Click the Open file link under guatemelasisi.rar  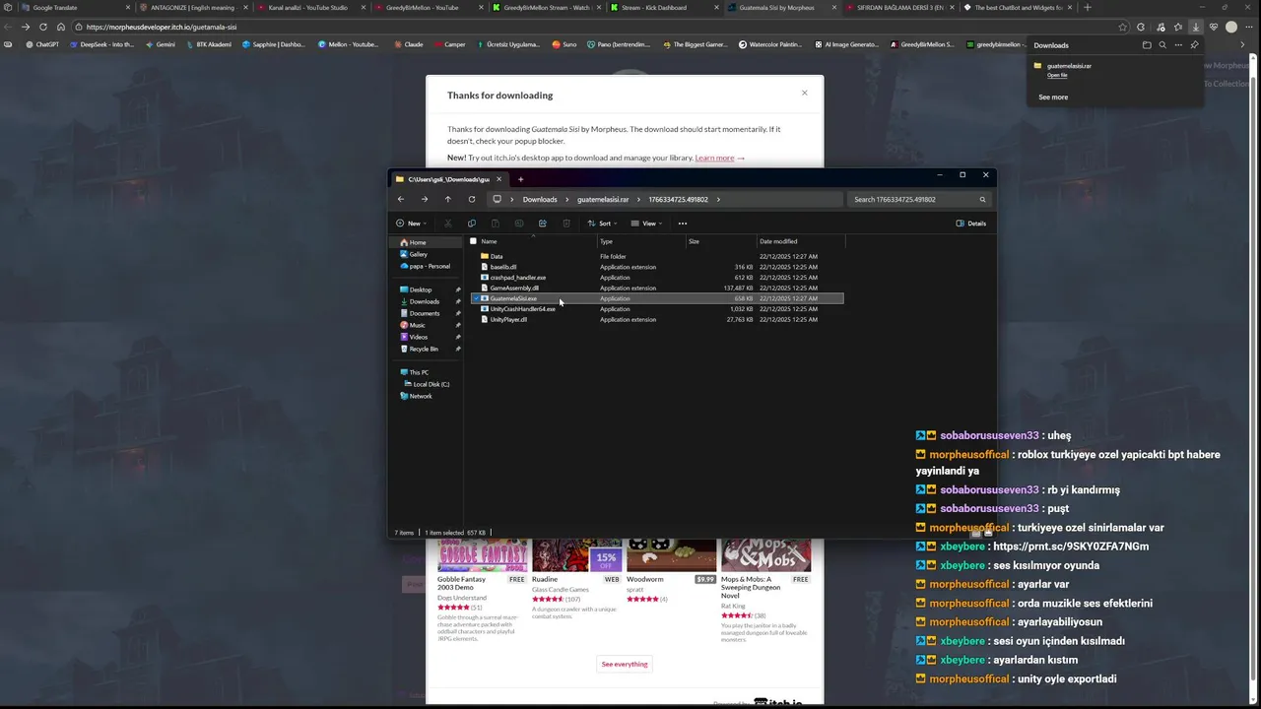[1057, 75]
